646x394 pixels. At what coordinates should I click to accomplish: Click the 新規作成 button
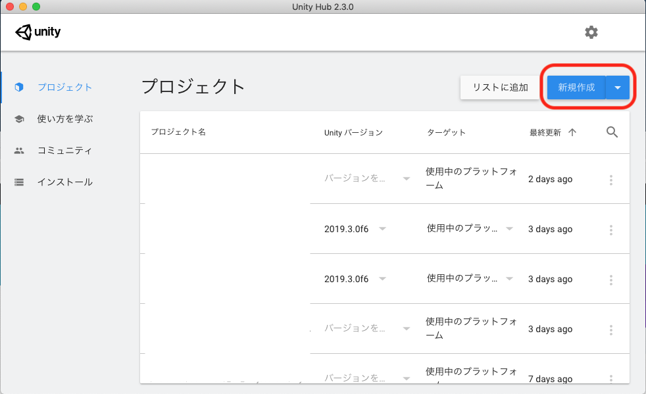click(x=576, y=87)
